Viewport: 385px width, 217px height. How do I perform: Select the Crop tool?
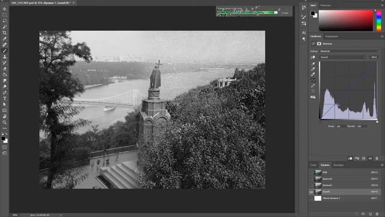pos(4,33)
